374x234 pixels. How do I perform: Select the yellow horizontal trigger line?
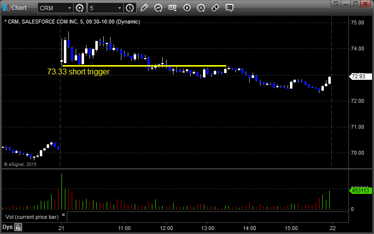144,66
